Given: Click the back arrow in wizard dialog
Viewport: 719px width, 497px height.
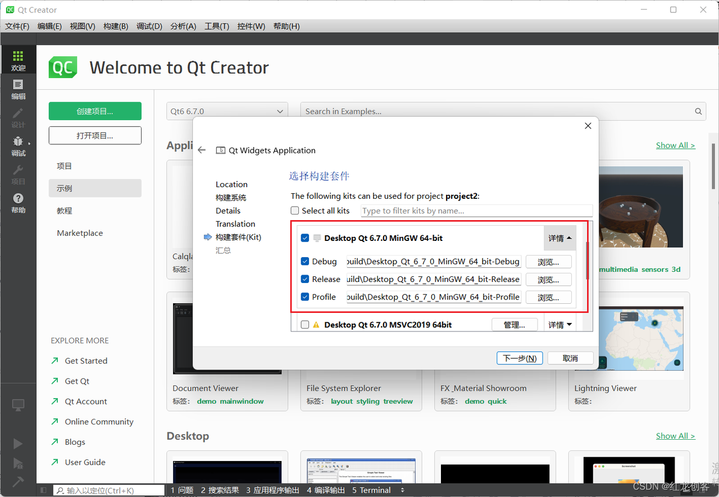Looking at the screenshot, I should tap(202, 150).
